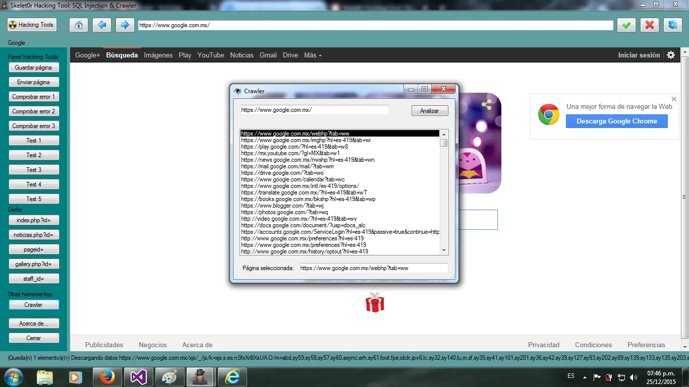Go to YouTube in the Google bar
The image size is (689, 387).
(x=211, y=55)
